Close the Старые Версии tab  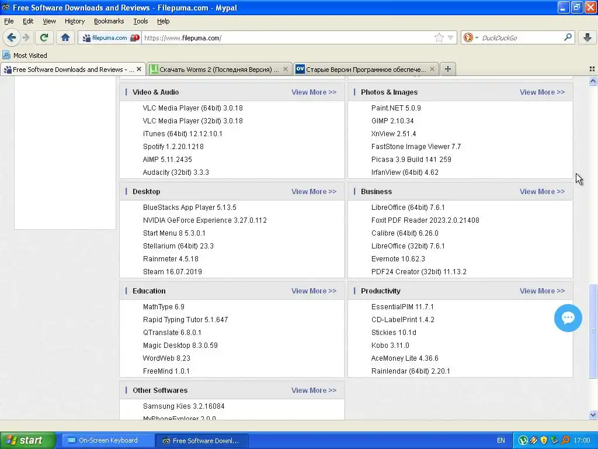tap(432, 69)
